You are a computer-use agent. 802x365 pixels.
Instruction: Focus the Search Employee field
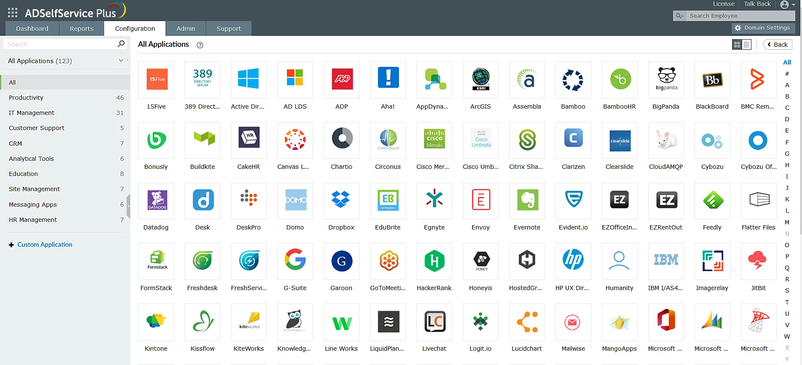[740, 16]
